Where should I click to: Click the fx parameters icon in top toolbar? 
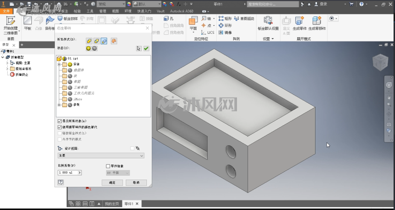tap(179, 4)
